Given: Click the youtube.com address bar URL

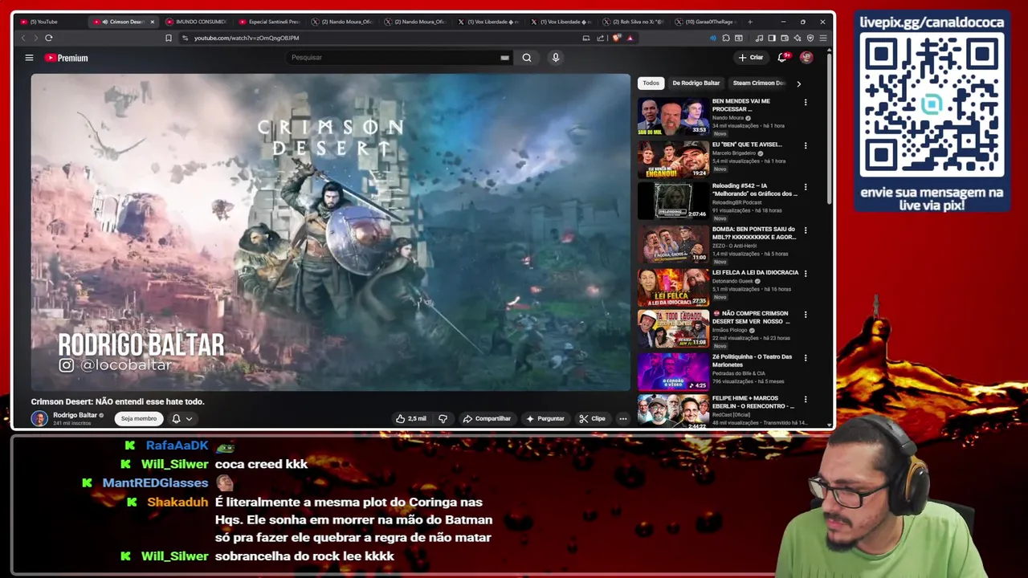Looking at the screenshot, I should pos(247,38).
